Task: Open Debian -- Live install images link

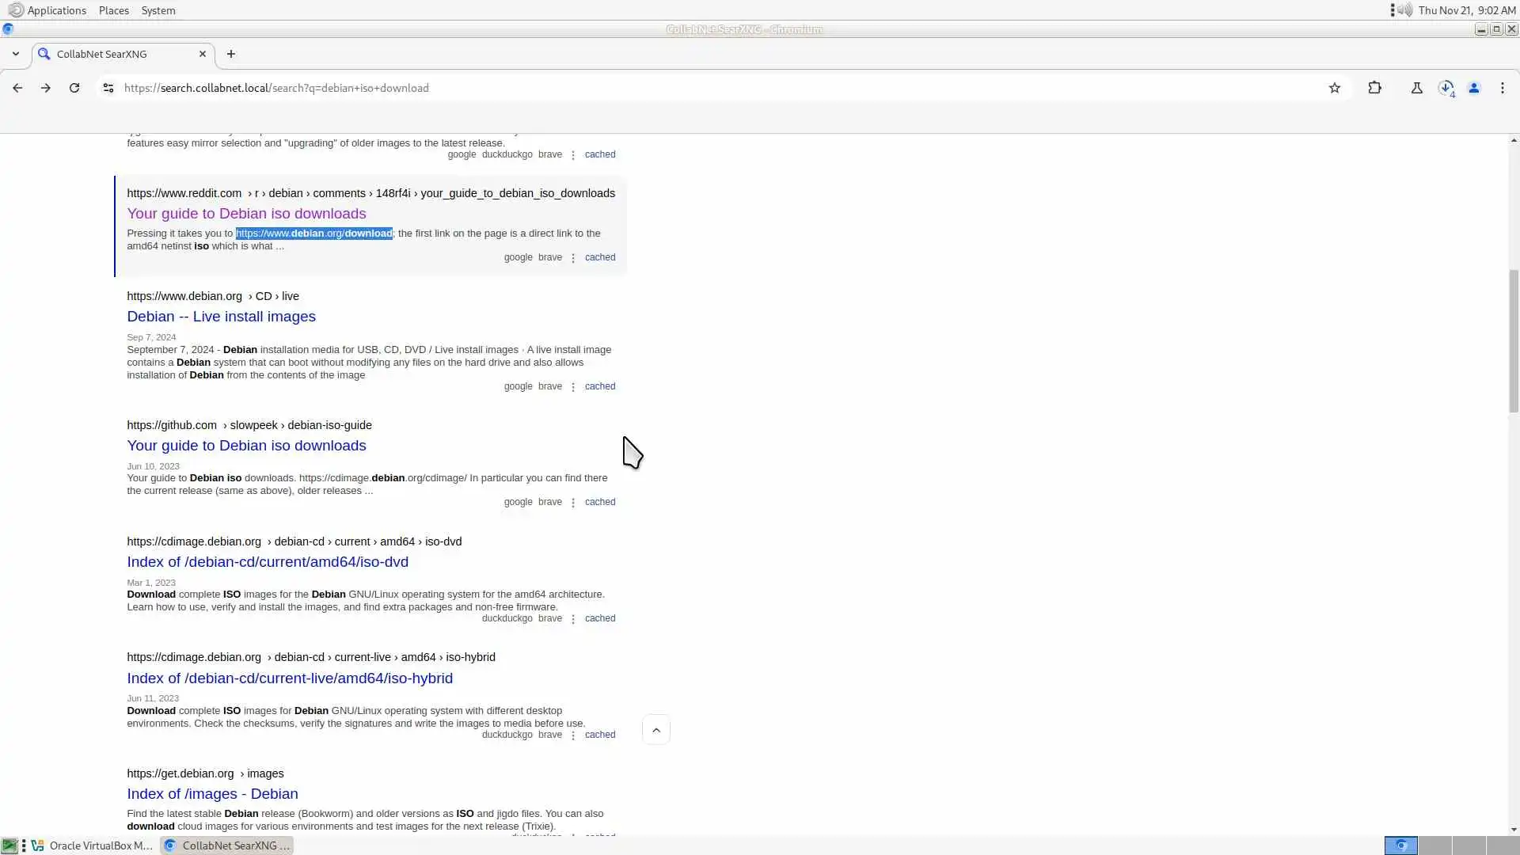Action: (x=221, y=317)
